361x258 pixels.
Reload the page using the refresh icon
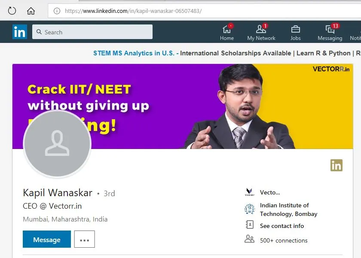(x=12, y=11)
